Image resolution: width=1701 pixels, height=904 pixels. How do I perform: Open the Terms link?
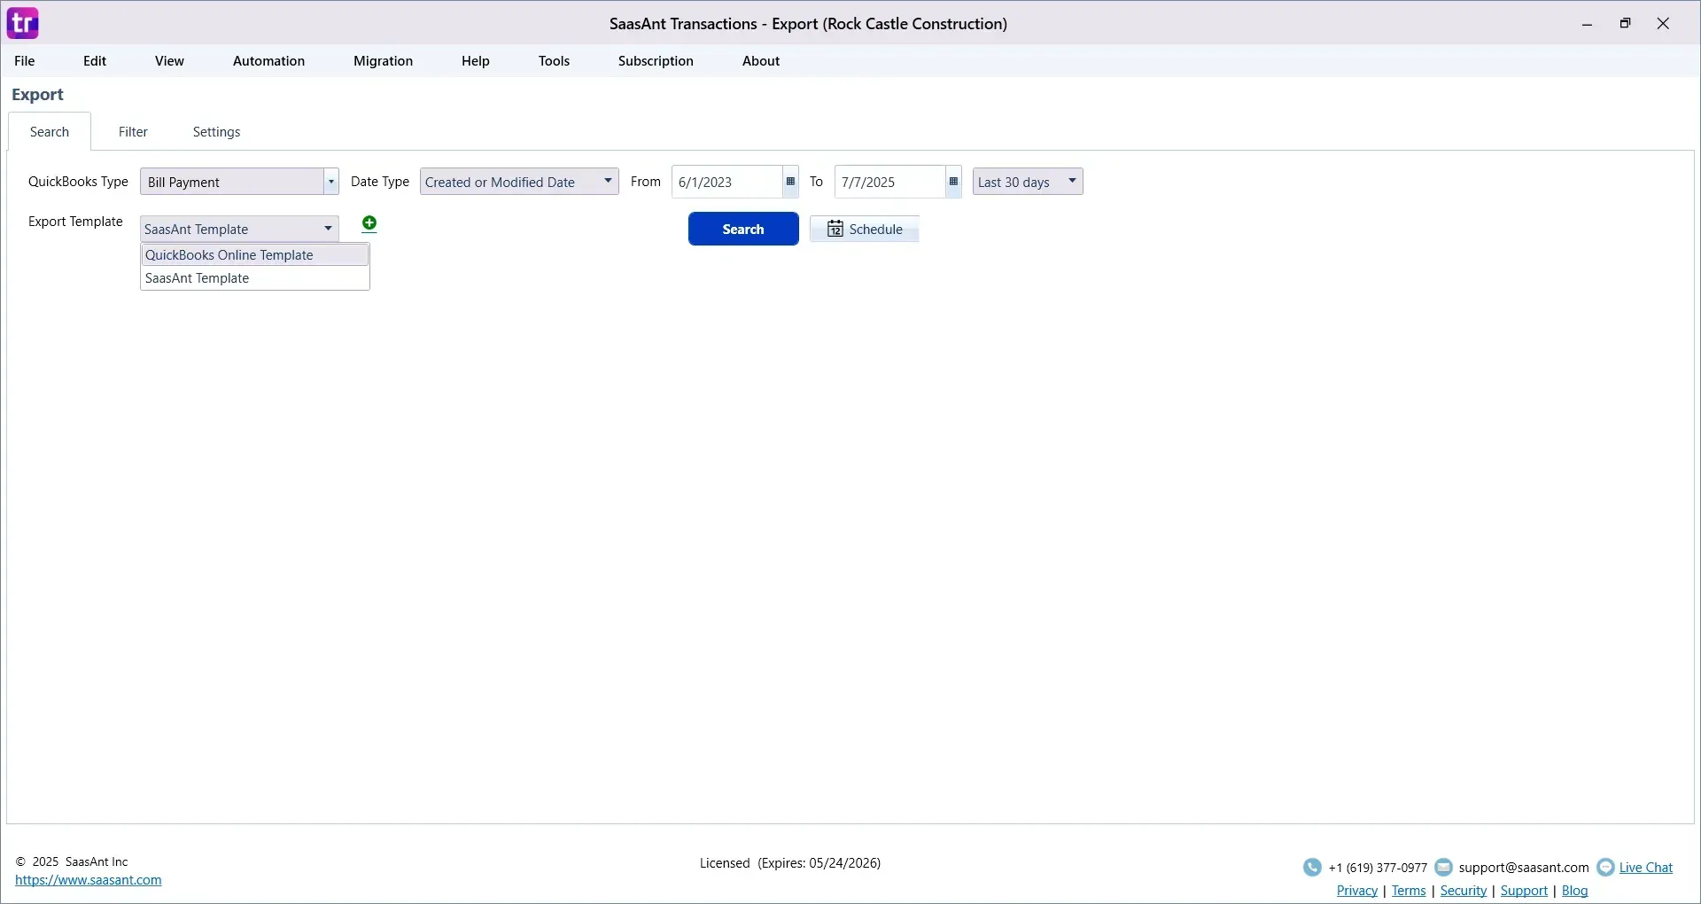[x=1409, y=892]
